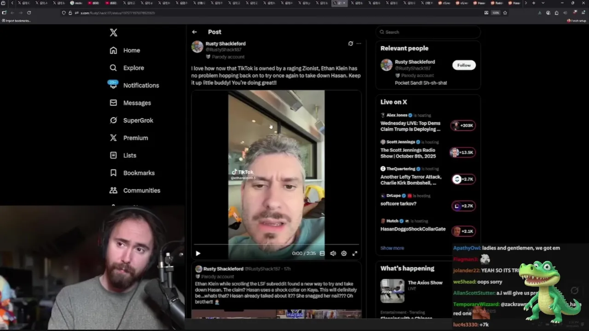Screen dimensions: 589x331
Task: Open new browser tab with plus
Action: click(x=533, y=3)
